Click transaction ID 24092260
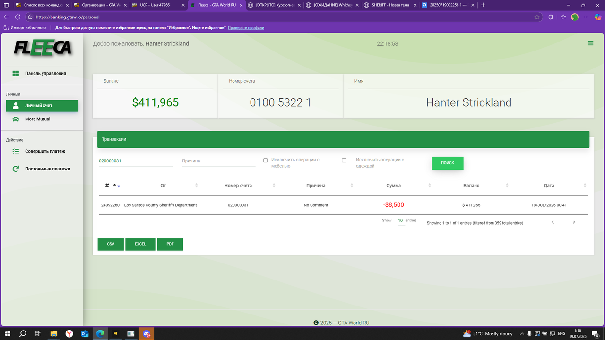The width and height of the screenshot is (605, 340). [110, 205]
